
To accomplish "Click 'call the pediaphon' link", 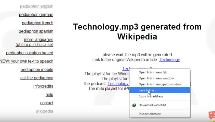I will (37, 78).
